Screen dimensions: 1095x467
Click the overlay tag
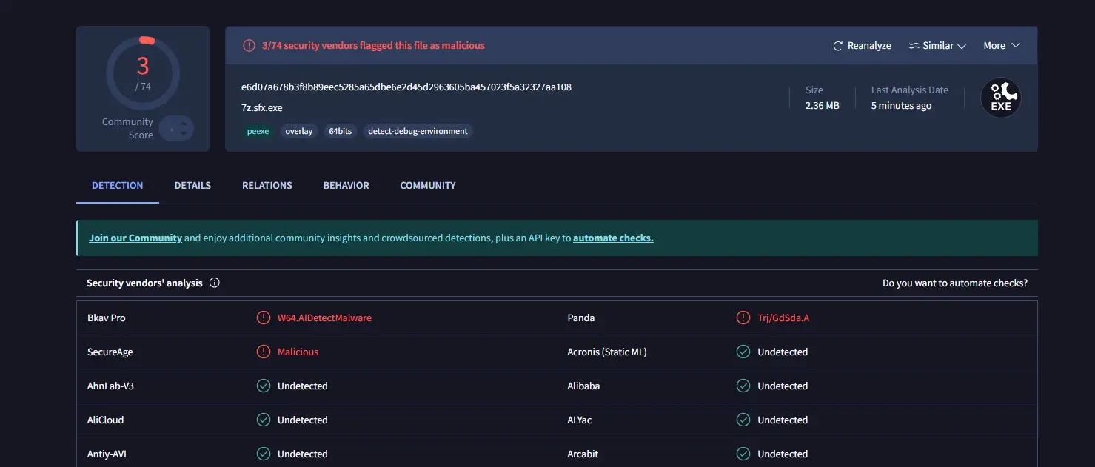pyautogui.click(x=299, y=131)
